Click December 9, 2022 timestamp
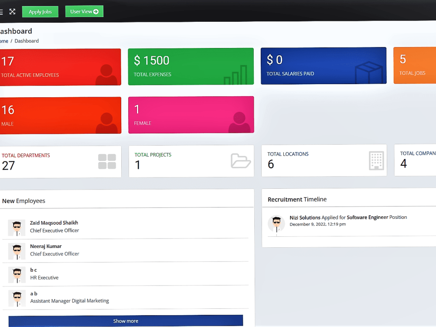Viewport: 436px width, 327px height. 318,224
